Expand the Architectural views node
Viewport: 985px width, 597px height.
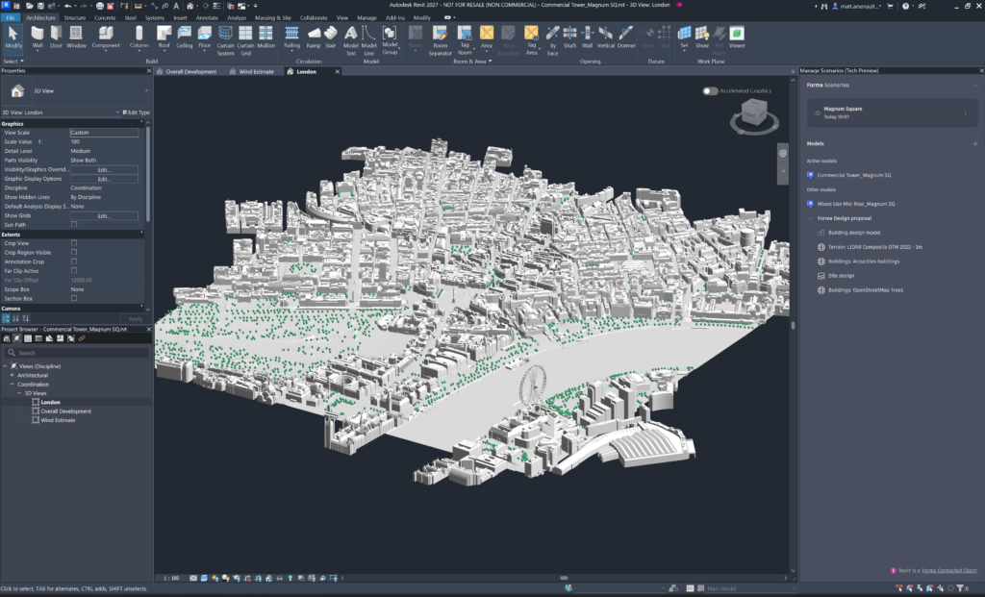pyautogui.click(x=12, y=375)
